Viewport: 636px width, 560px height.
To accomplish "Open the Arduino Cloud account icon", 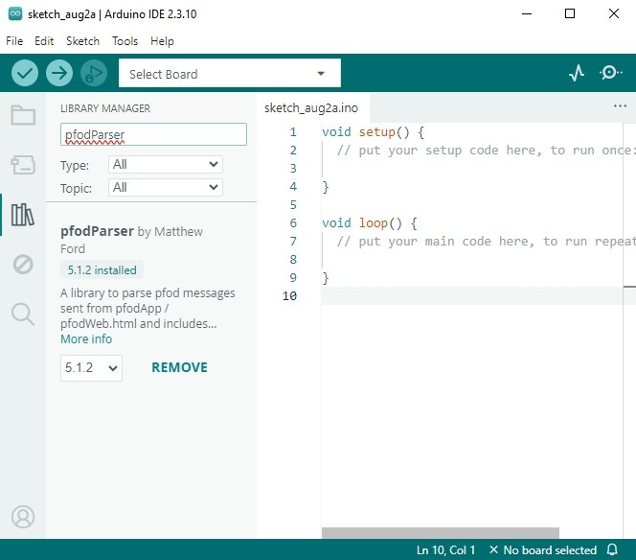I will (x=23, y=517).
